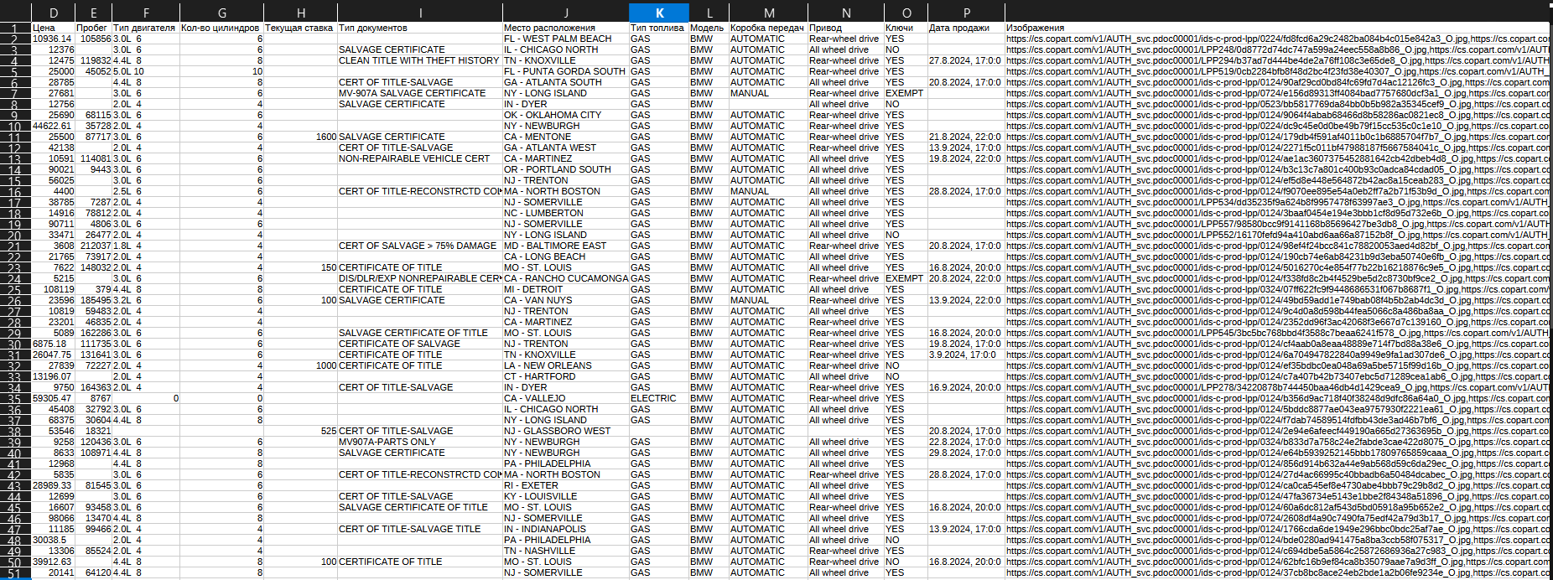Select 'EXEMPT' keys cell in row 24

906,278
